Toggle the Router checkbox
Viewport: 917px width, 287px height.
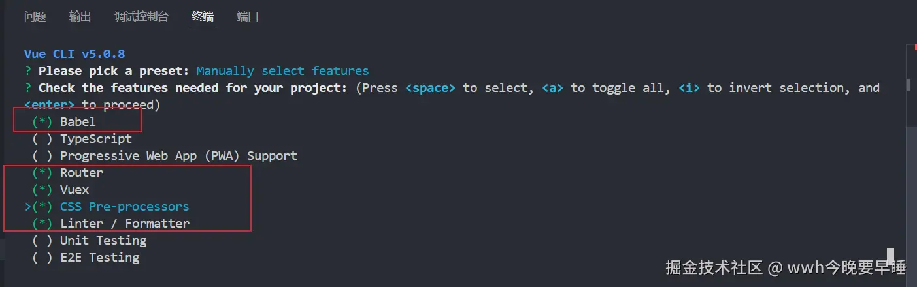(x=42, y=173)
